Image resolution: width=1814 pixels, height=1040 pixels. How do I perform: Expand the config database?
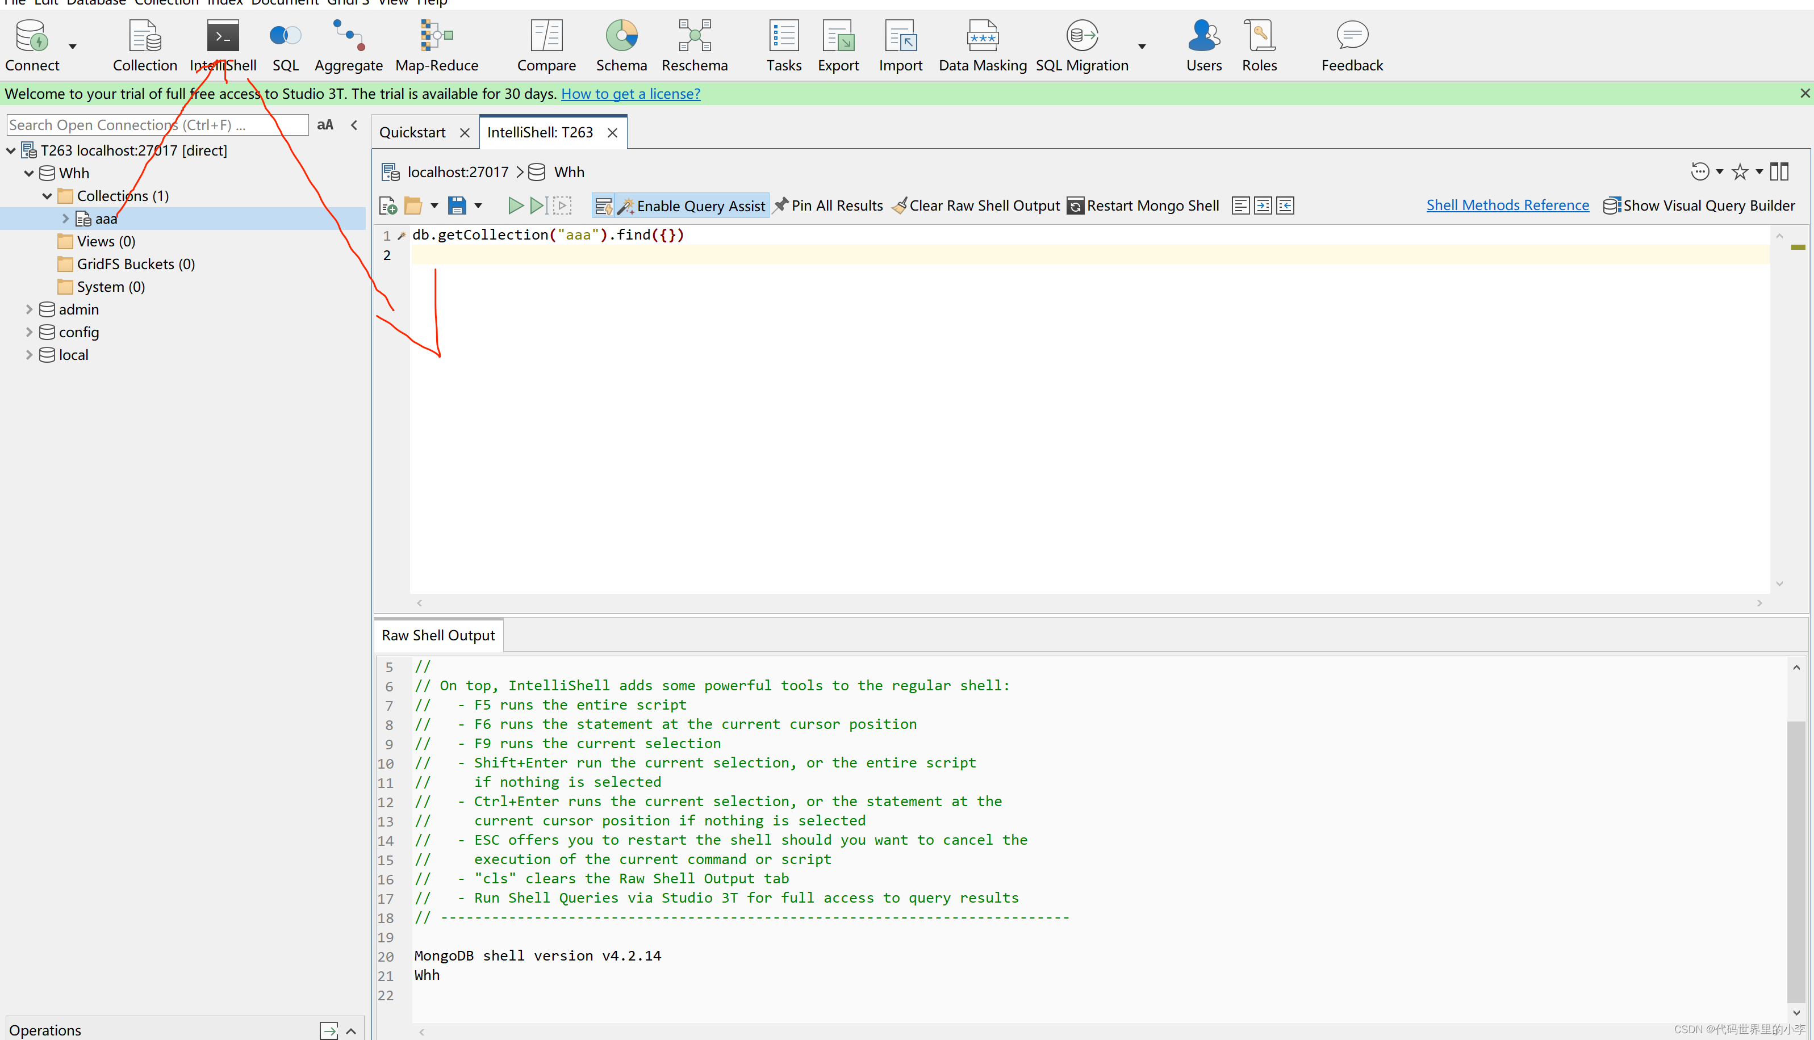[30, 332]
